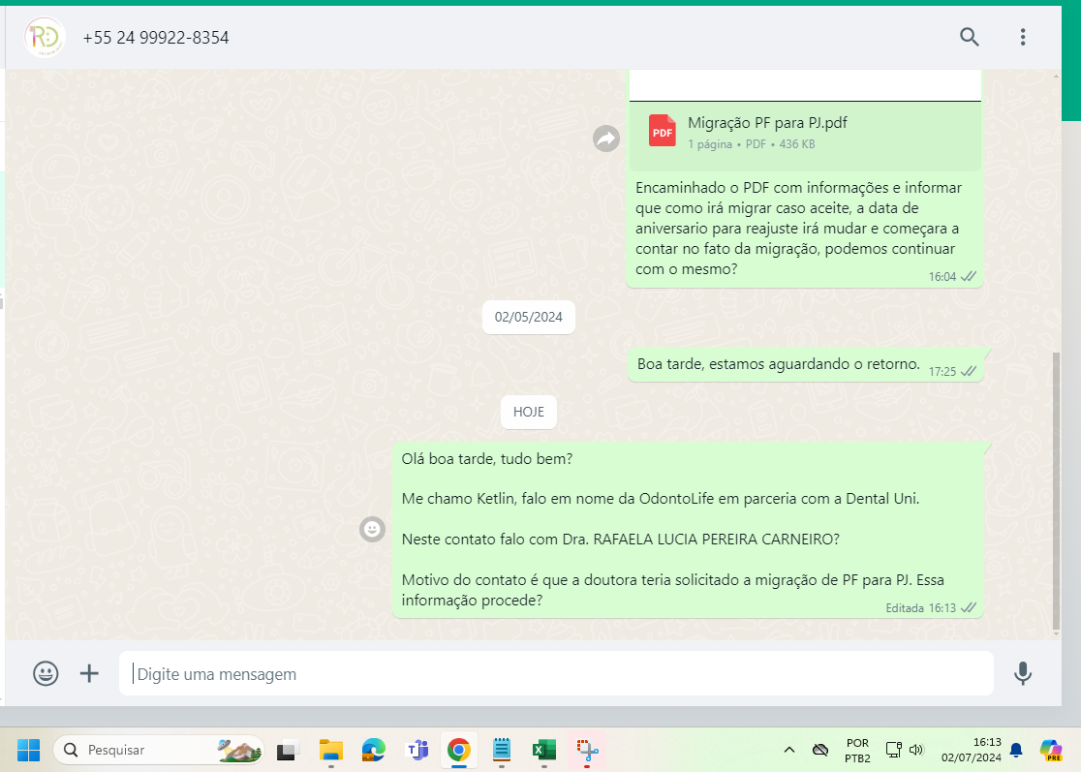This screenshot has height=772, width=1081.
Task: Open Snipping Tool on the taskbar
Action: pyautogui.click(x=587, y=750)
